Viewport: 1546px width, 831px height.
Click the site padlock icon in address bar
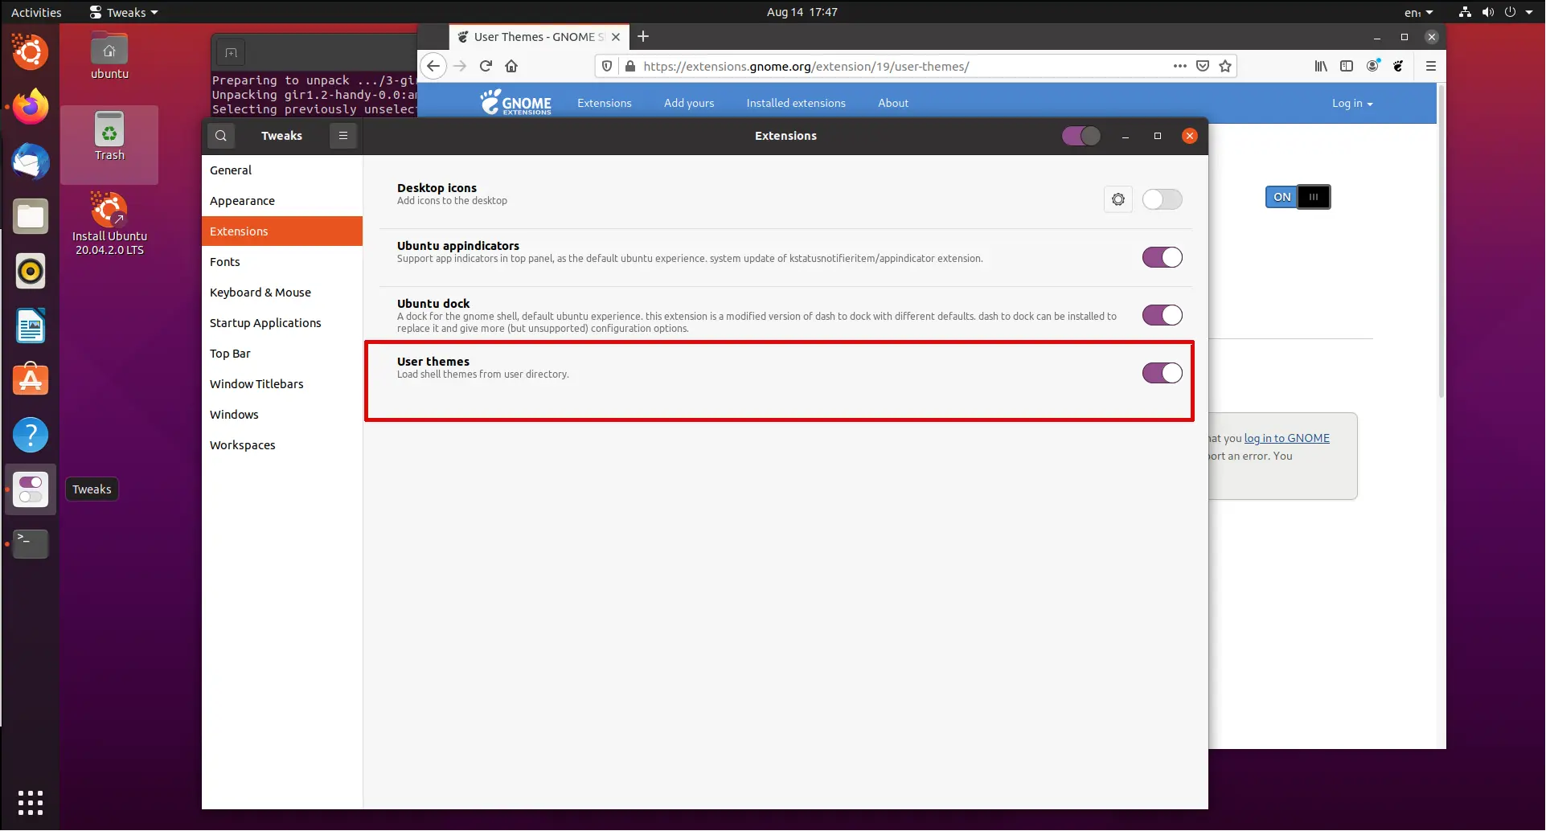click(629, 66)
